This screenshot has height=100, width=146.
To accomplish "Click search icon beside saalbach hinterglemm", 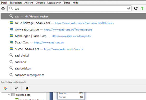I will pos(11,75).
